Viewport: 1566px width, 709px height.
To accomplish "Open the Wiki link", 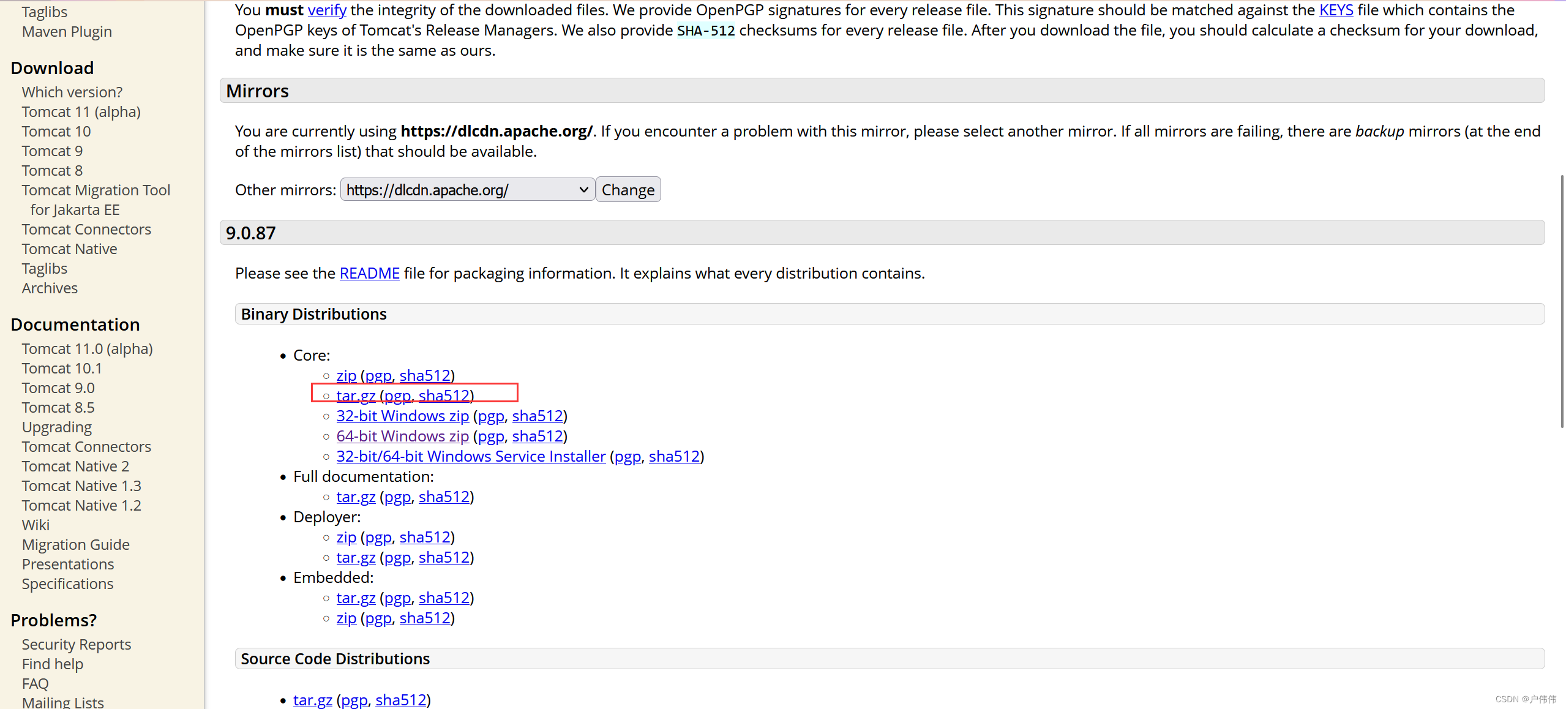I will [x=36, y=525].
